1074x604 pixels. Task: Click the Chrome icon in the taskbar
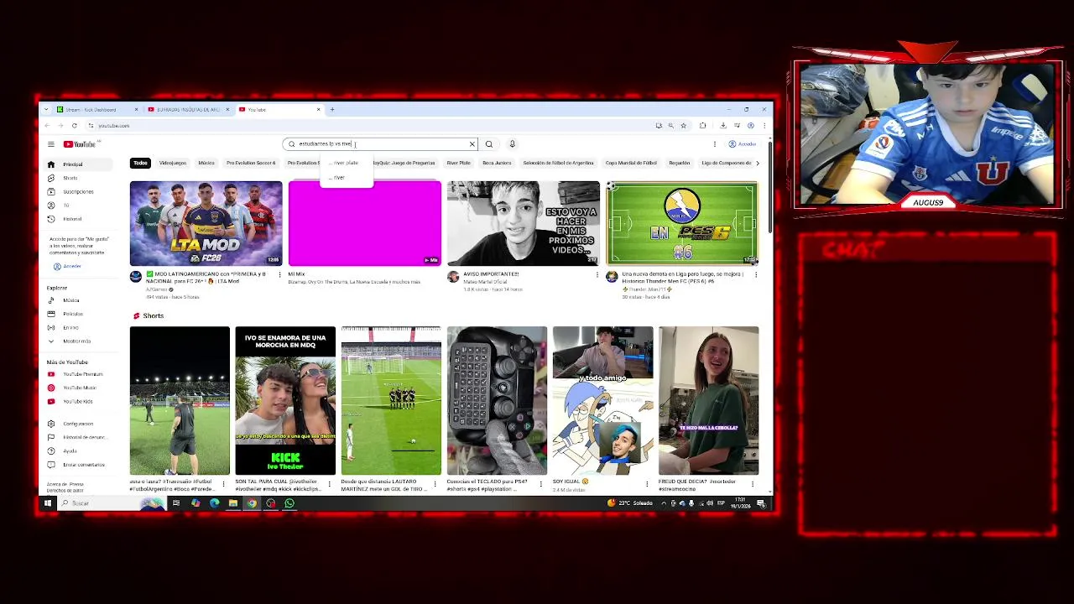(x=252, y=503)
